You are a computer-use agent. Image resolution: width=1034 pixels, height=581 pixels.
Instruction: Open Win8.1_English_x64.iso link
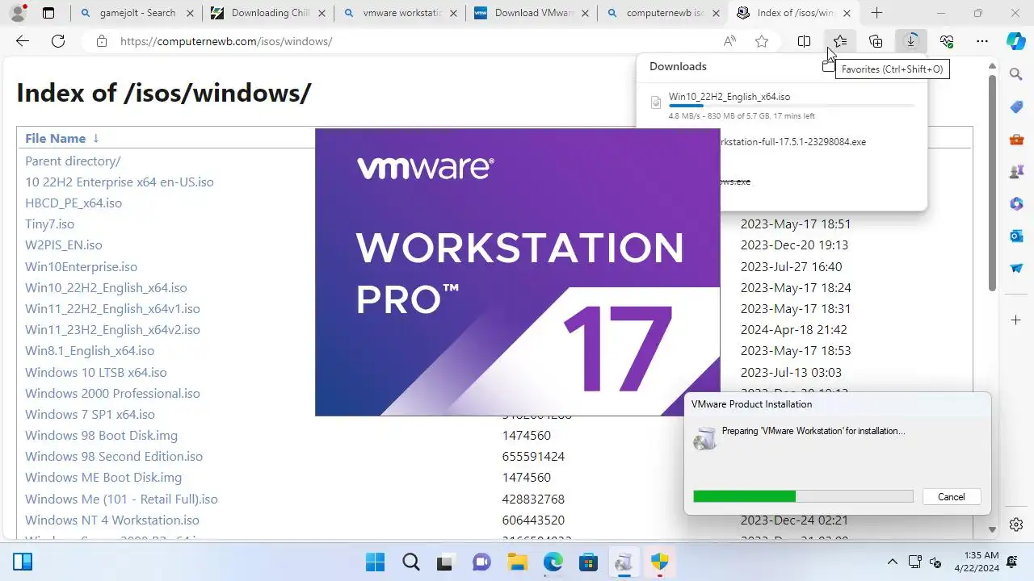[x=90, y=350]
